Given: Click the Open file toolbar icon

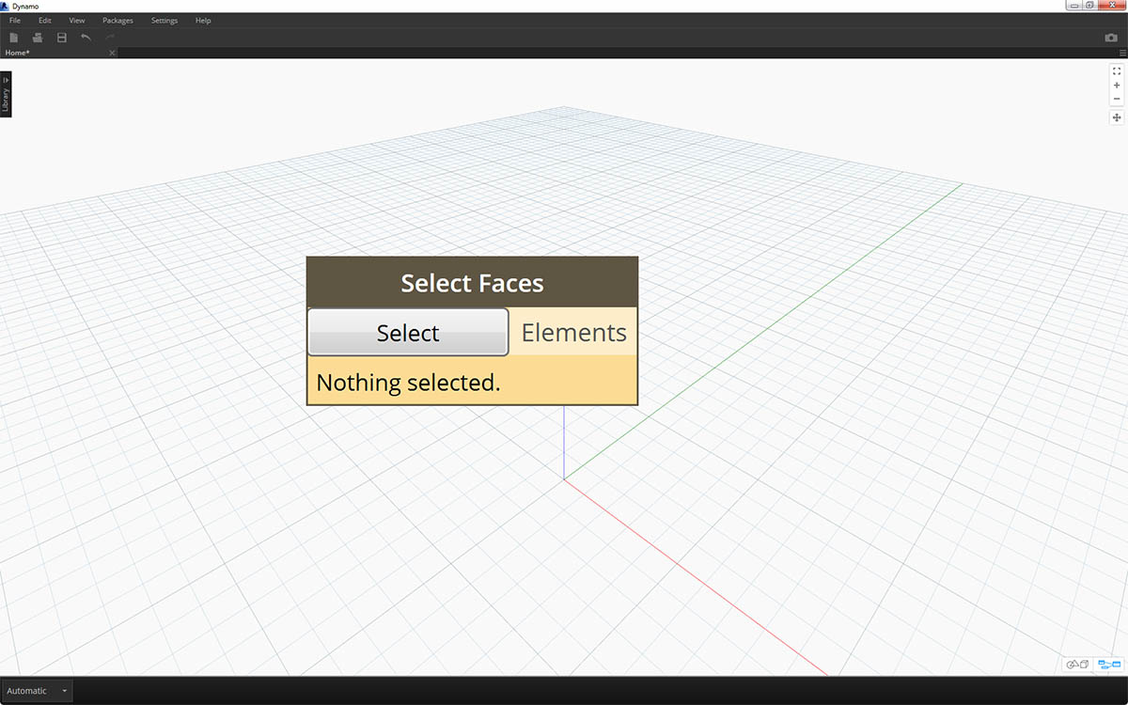Looking at the screenshot, I should click(38, 38).
